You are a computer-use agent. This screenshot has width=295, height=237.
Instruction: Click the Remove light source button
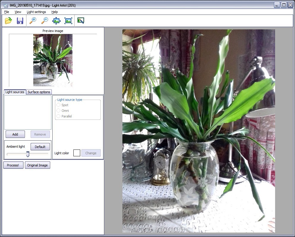40,134
